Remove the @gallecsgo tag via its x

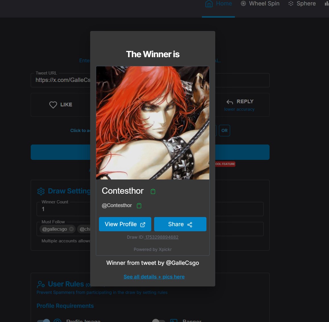[71, 229]
